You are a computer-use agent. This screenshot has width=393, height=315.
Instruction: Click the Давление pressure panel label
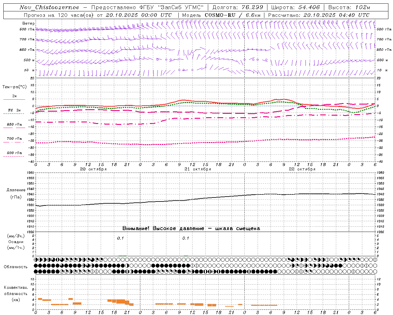pos(16,190)
